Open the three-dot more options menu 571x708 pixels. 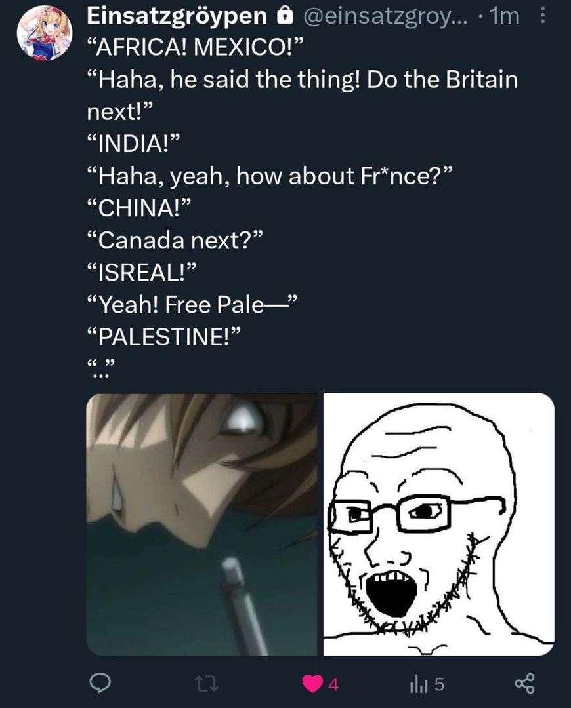tap(543, 16)
